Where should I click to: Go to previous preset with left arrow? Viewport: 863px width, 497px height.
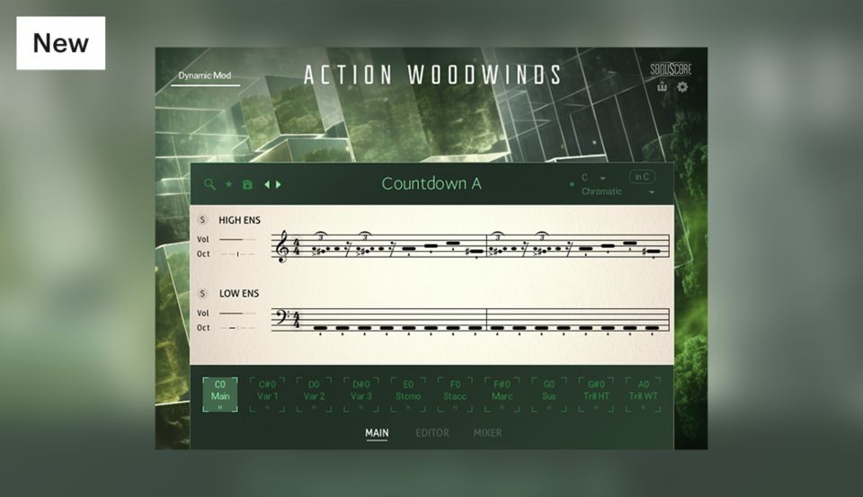coord(267,184)
